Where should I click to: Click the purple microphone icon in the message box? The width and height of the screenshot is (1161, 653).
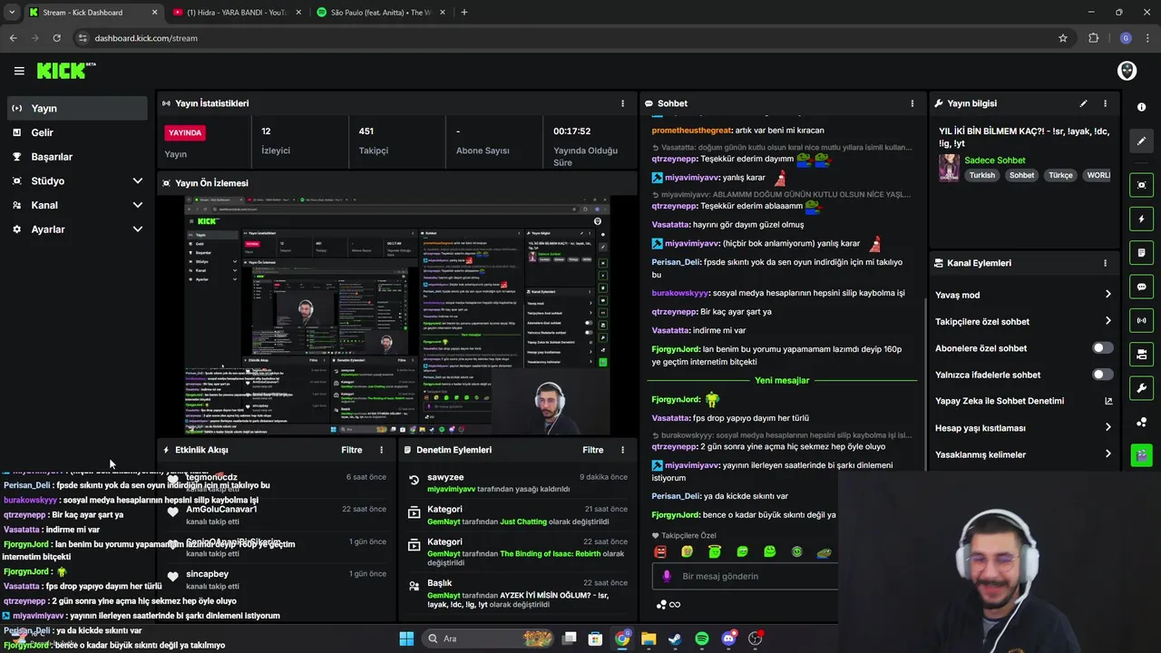(x=667, y=576)
